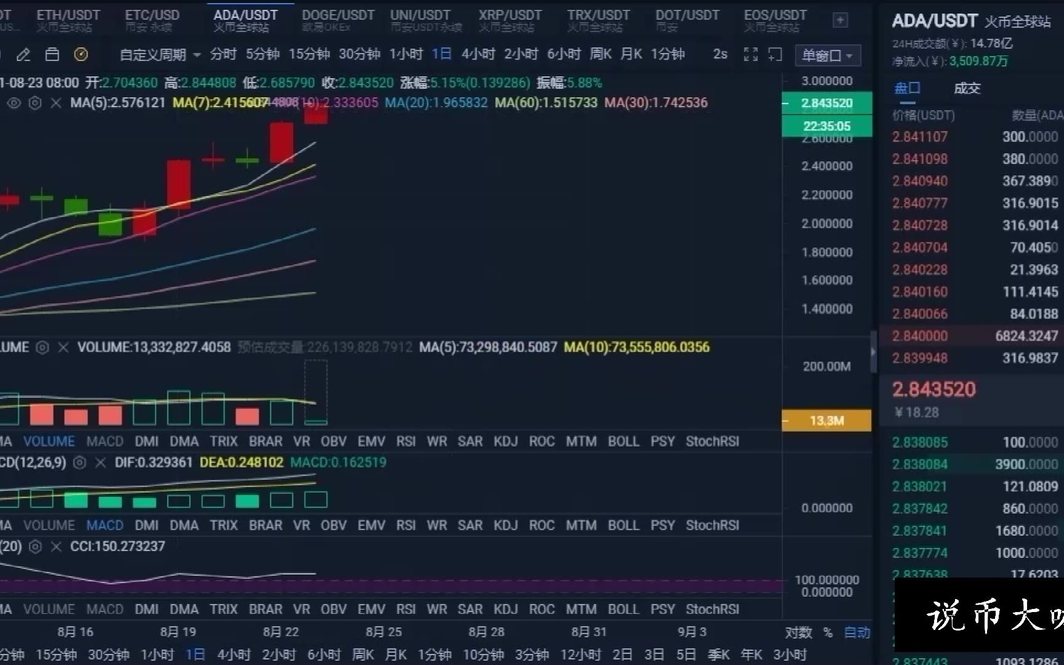Choose OBV in the MACD indicator row
This screenshot has height=665, width=1064.
[x=333, y=525]
